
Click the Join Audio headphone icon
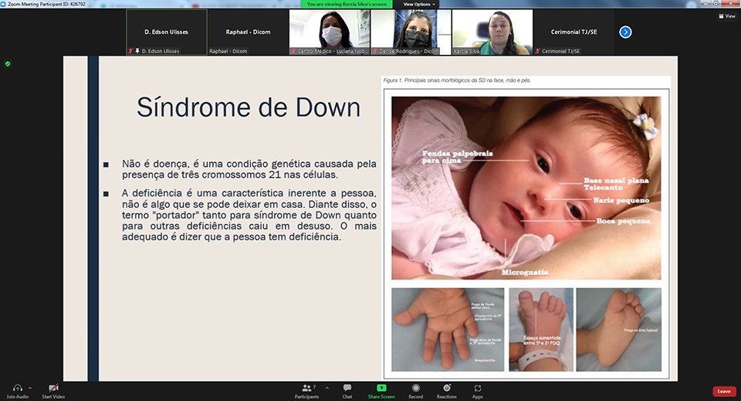tap(17, 388)
